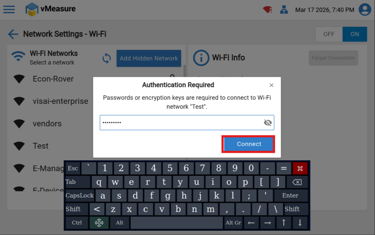375x235 pixels.
Task: Switch Wi-Fi to OFF
Action: click(x=329, y=34)
